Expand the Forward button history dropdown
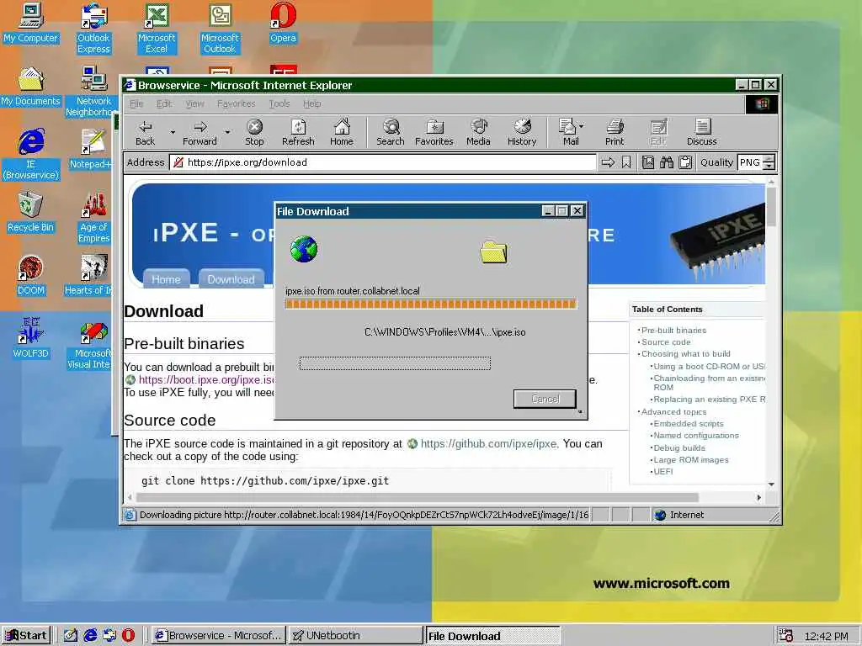This screenshot has height=646, width=862. tap(227, 132)
